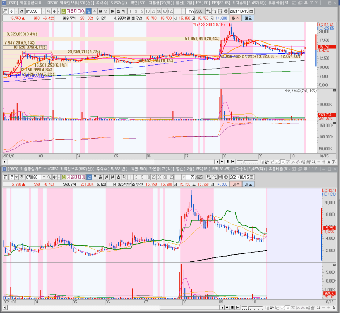Click the save (floppy disk) icon in the top chart toolbar
The width and height of the screenshot is (340, 313).
point(220,11)
